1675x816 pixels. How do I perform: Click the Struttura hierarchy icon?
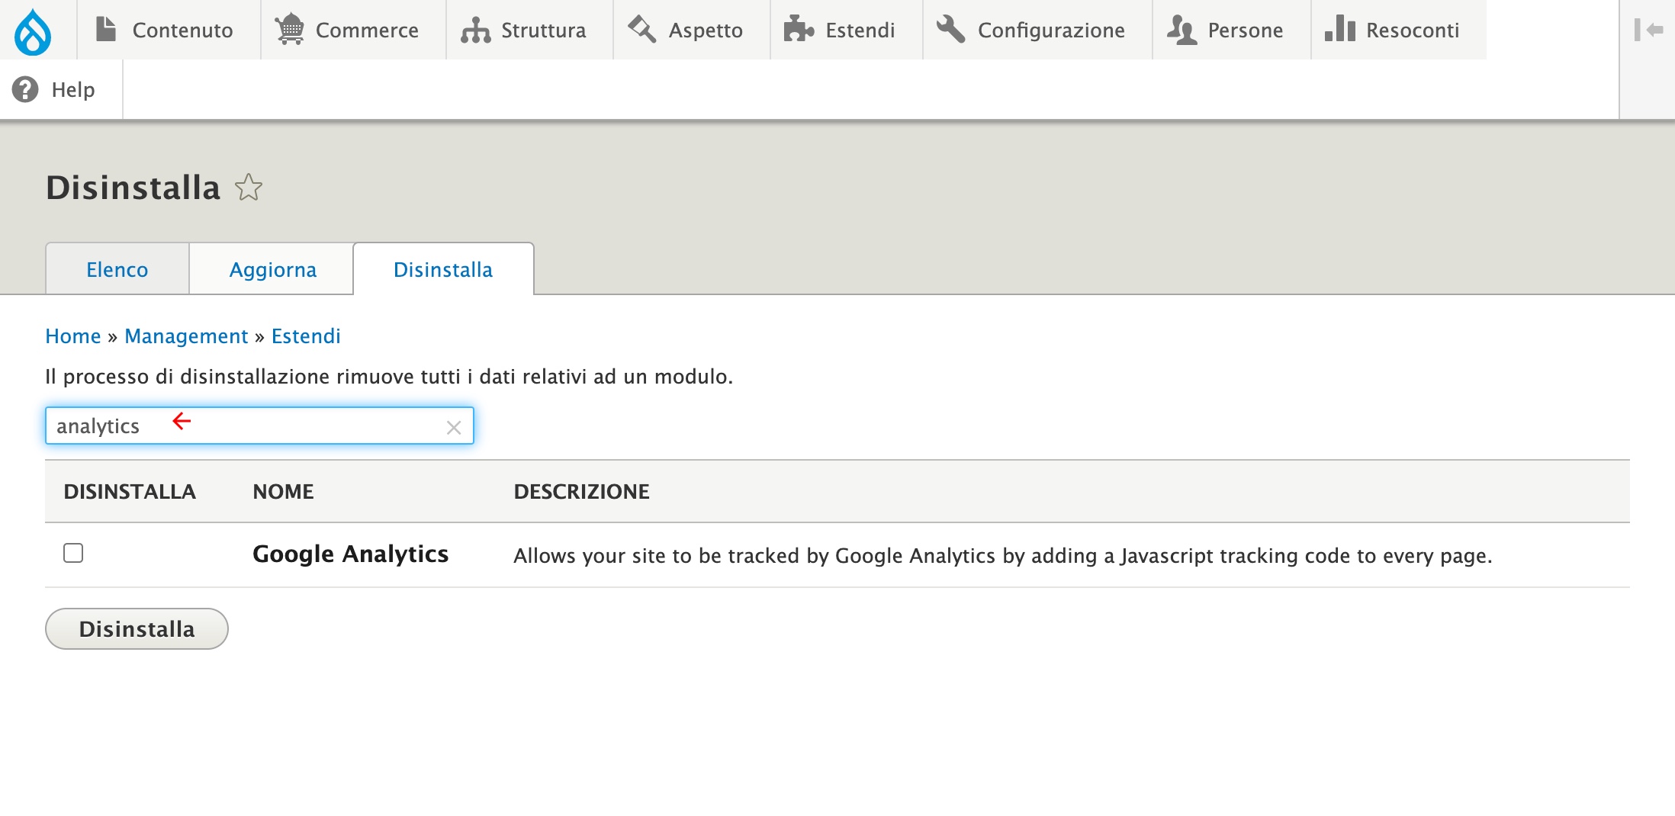(x=476, y=31)
